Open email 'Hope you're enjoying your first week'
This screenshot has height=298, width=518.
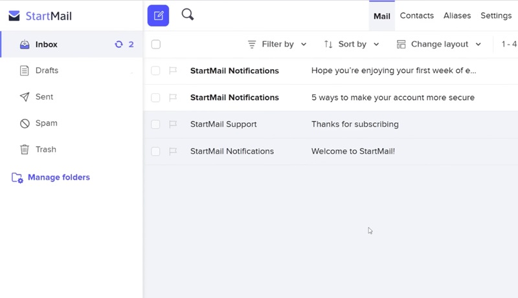coord(394,70)
